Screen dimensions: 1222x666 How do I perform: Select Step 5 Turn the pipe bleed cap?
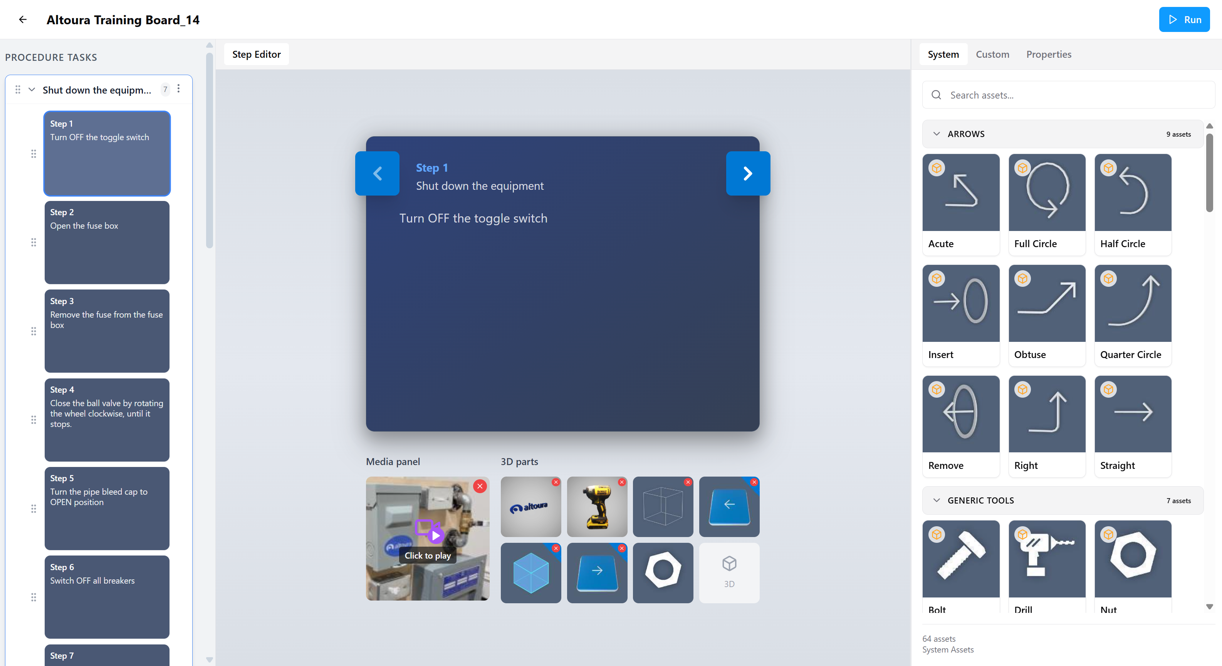click(x=107, y=508)
